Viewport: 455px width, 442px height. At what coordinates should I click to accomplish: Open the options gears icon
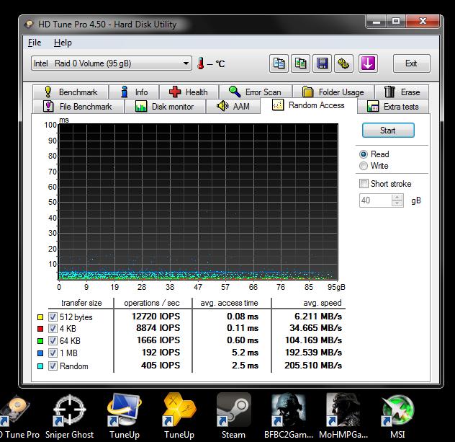343,63
